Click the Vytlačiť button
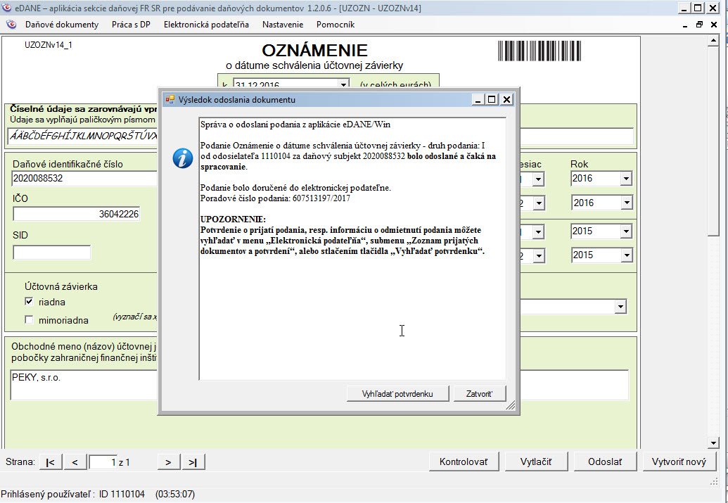The width and height of the screenshot is (728, 503). click(x=536, y=461)
